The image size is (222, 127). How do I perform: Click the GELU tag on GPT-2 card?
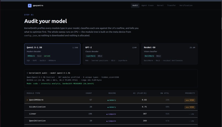(100, 56)
